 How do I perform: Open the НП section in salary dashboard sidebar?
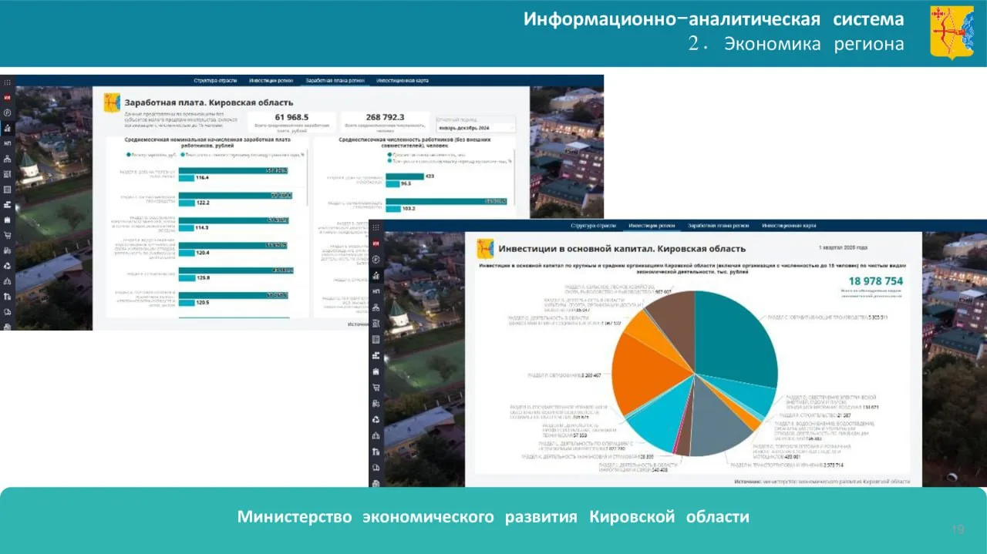click(x=7, y=143)
